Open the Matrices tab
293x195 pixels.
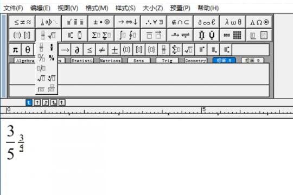(110, 61)
